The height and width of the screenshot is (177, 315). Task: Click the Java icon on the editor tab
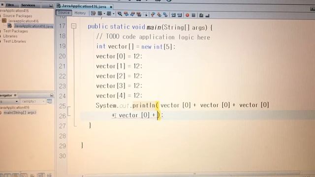pyautogui.click(x=59, y=5)
